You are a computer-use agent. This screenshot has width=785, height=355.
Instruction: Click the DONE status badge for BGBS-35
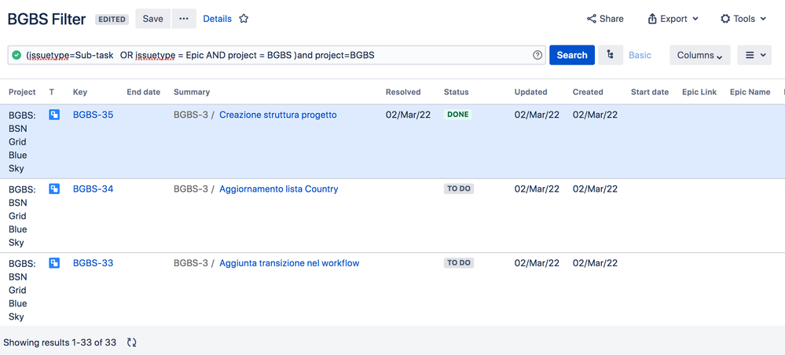tap(458, 115)
